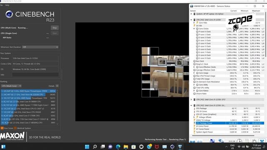
Task: Expand the CPU [#0] DTS sensor group
Action: [191, 100]
